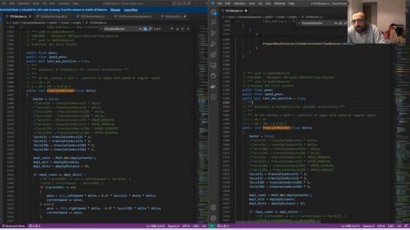Toggle Match Case in left find widget

click(140, 29)
